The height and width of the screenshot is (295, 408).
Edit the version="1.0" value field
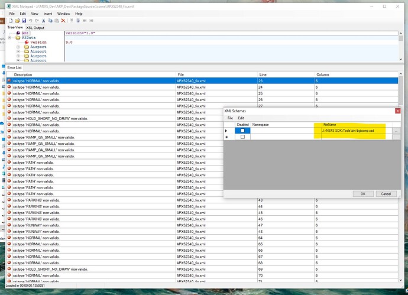coord(231,33)
